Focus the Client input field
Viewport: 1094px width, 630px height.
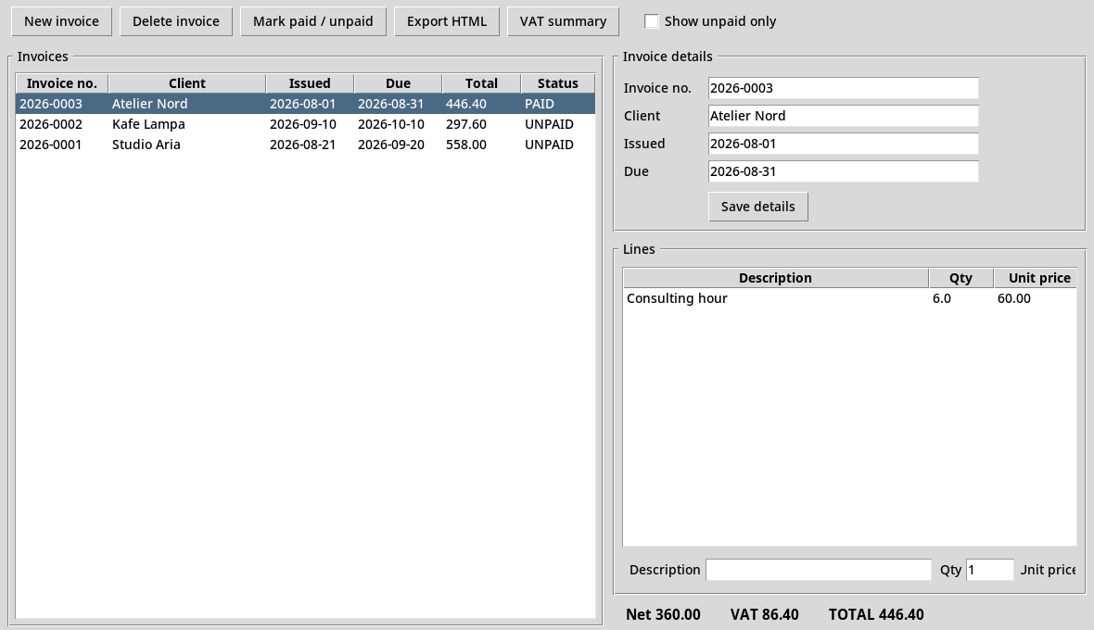click(x=843, y=116)
